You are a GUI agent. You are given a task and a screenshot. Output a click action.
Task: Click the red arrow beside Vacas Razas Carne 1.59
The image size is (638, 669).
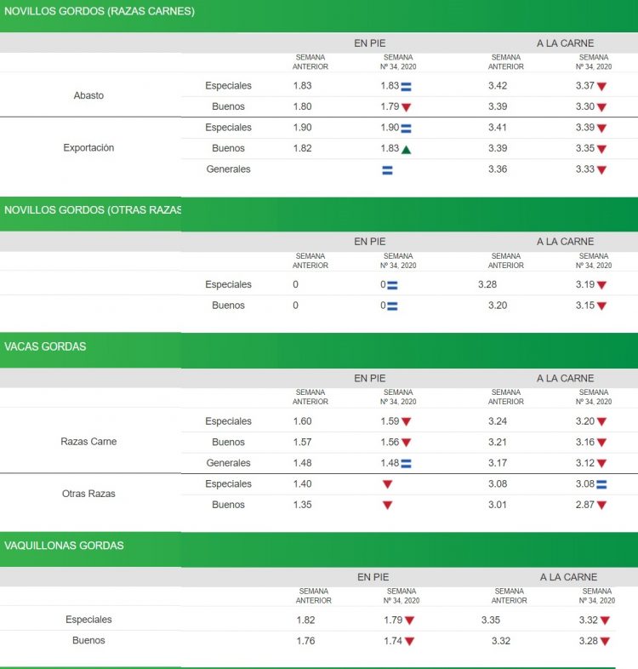(406, 422)
